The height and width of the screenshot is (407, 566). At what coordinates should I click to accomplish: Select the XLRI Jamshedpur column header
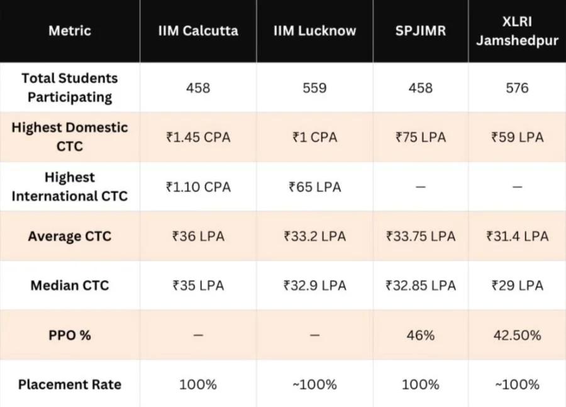517,31
